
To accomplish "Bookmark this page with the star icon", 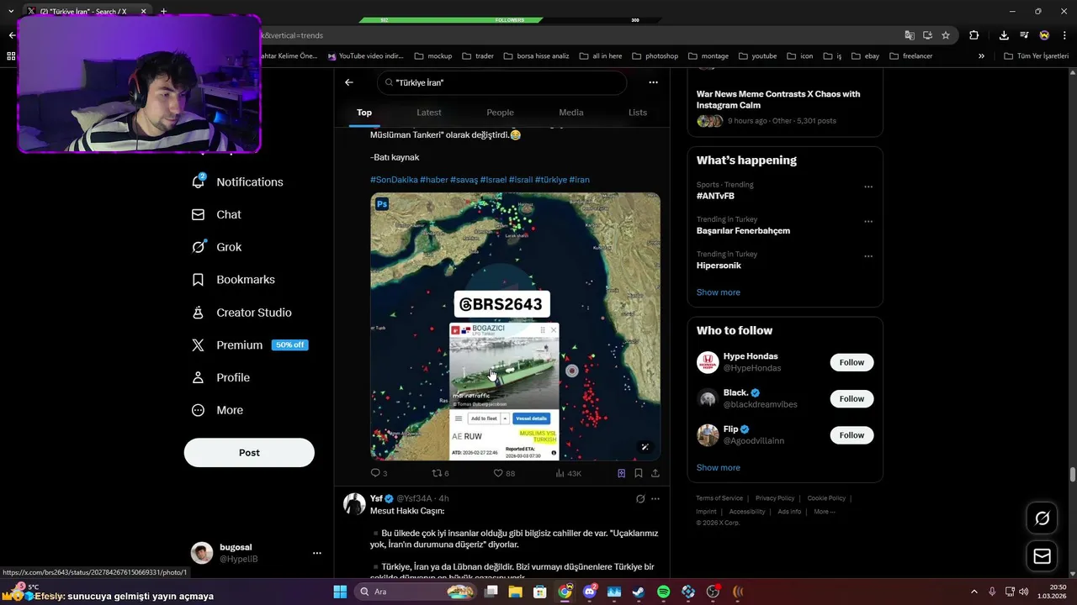I will coord(946,35).
